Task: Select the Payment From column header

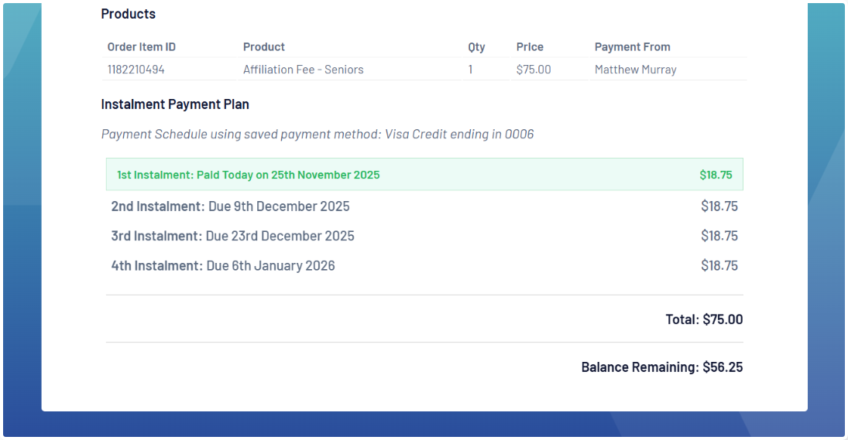Action: tap(632, 47)
